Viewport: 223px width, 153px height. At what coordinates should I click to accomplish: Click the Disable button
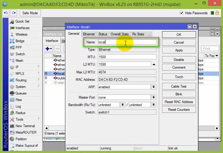click(179, 60)
